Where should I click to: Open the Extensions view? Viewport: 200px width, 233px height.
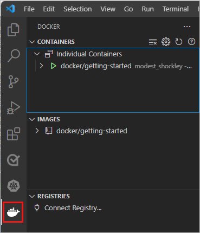pyautogui.click(x=14, y=134)
